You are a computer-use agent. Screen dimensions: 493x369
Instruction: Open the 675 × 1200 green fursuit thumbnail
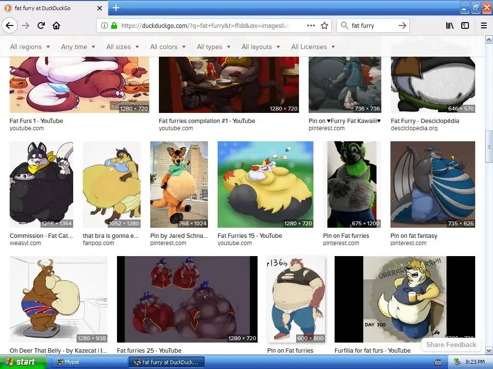pos(352,184)
